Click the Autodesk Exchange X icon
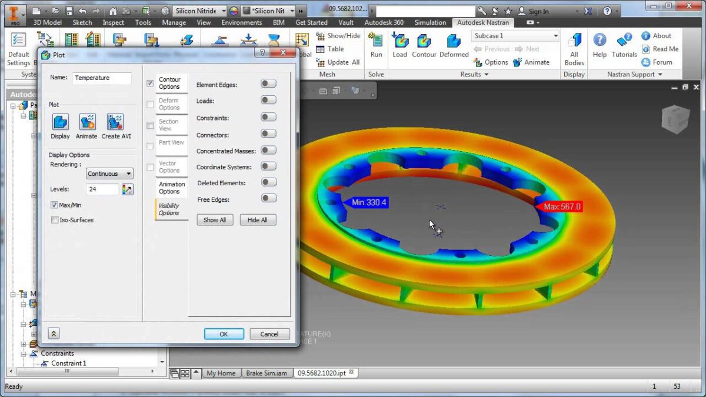This screenshot has height=397, width=706. tap(588, 11)
